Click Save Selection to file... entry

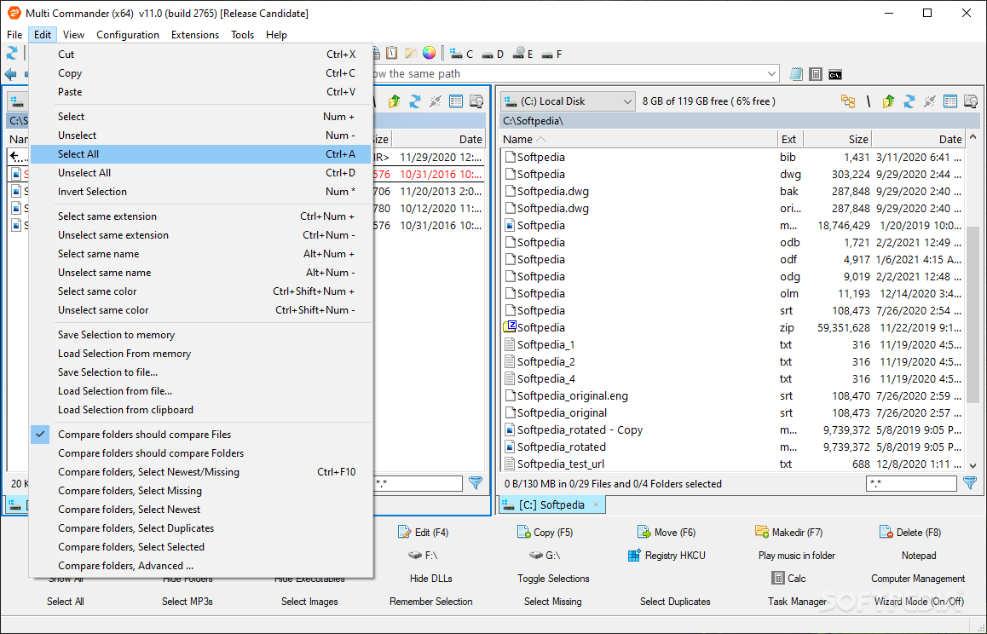tap(200, 372)
